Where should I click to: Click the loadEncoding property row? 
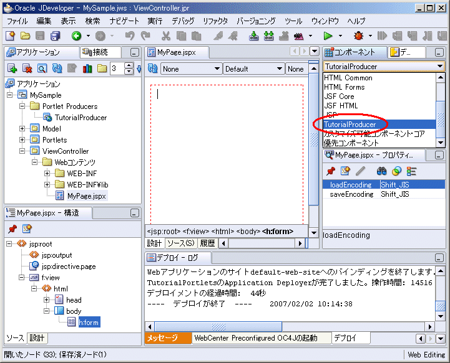(384, 185)
